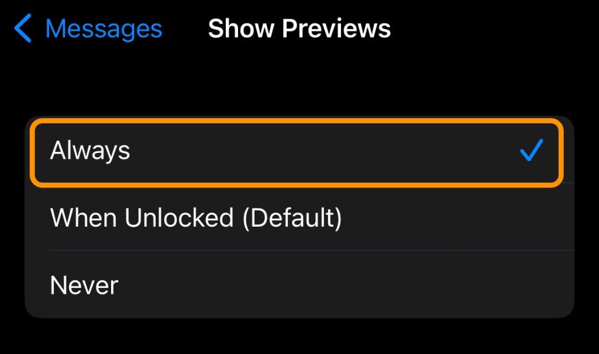The width and height of the screenshot is (599, 354).
Task: Click the Messages back button text
Action: pyautogui.click(x=104, y=29)
